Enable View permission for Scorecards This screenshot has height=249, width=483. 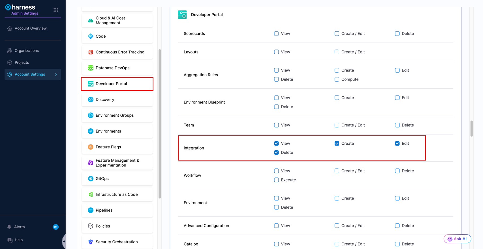[276, 34]
